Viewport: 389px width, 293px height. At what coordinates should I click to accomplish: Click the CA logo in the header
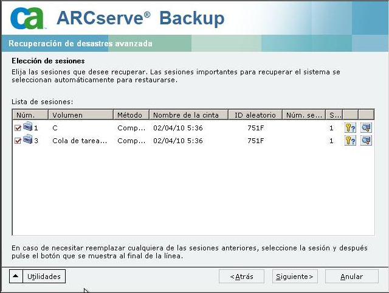coord(27,18)
